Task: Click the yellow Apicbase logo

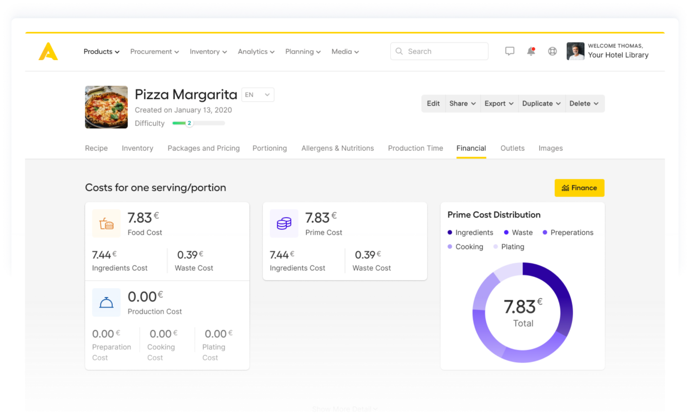Action: click(x=48, y=51)
